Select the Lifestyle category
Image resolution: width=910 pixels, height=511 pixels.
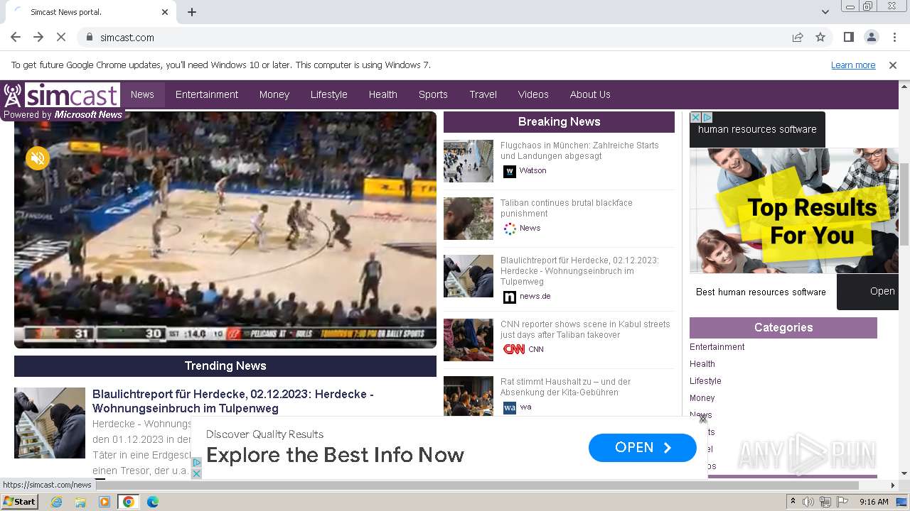pos(705,381)
